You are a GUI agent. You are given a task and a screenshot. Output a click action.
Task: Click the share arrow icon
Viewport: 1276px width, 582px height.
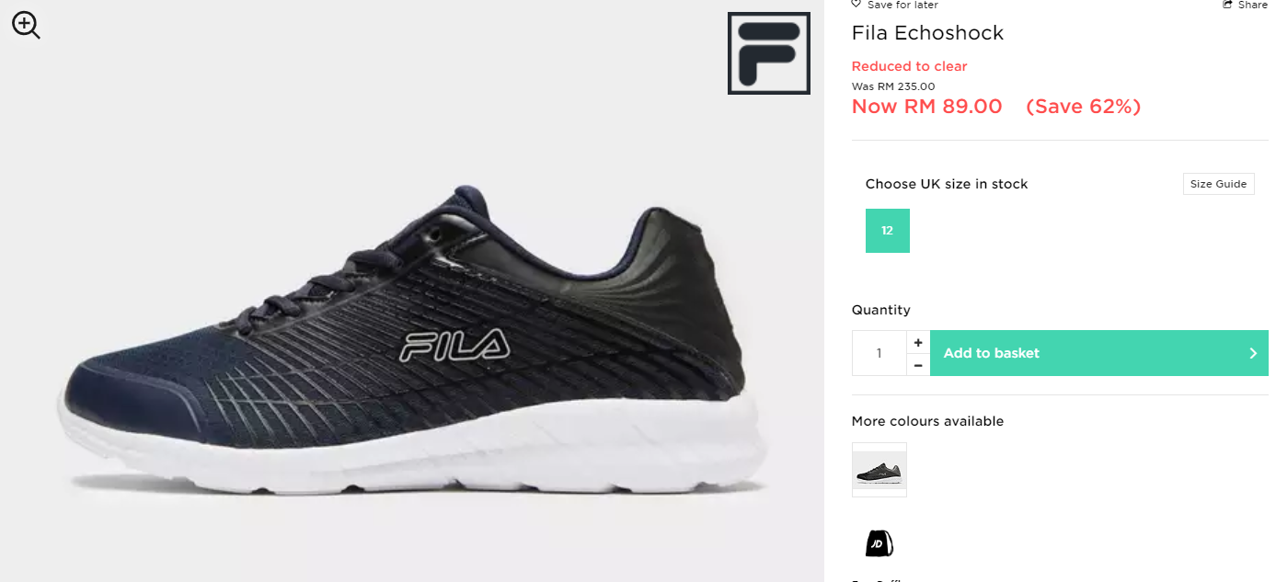(x=1227, y=5)
